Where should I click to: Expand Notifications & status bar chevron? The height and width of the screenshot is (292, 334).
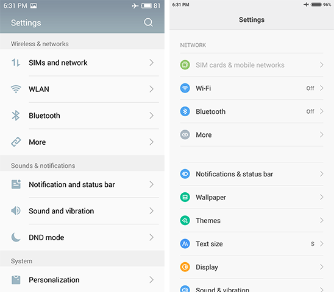click(x=322, y=174)
